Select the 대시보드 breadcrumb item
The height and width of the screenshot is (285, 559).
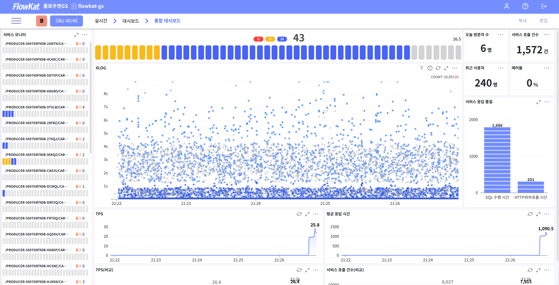coord(131,21)
